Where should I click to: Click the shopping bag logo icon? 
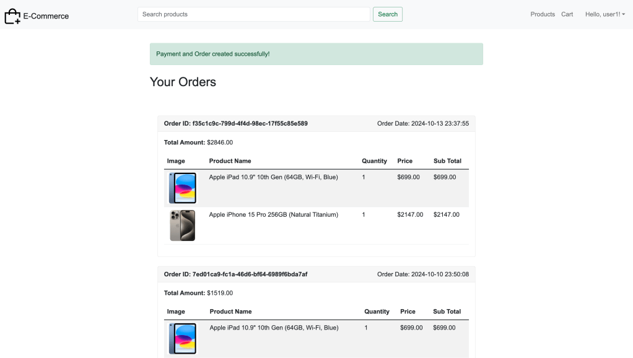point(12,16)
